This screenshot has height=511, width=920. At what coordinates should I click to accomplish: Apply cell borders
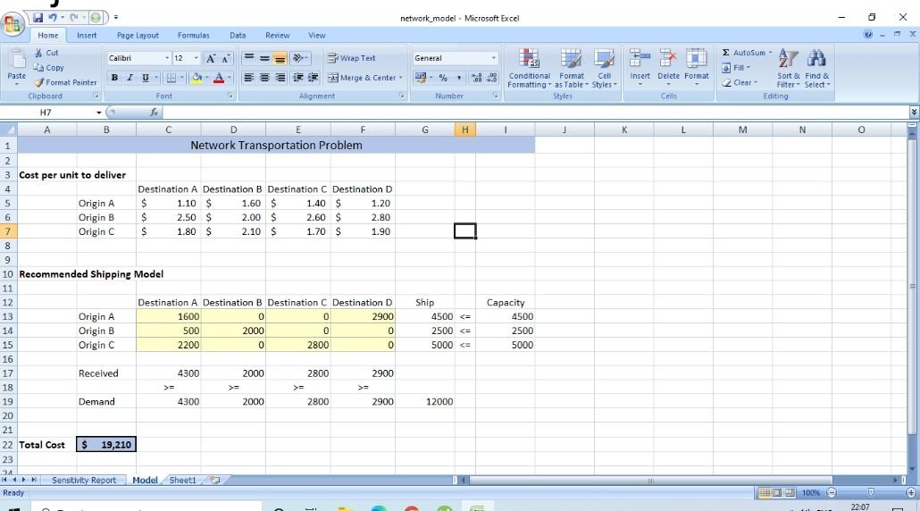coord(171,78)
